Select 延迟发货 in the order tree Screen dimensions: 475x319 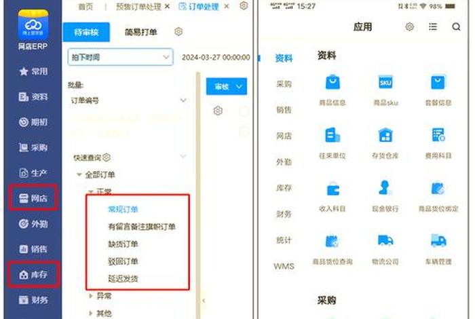click(x=123, y=278)
